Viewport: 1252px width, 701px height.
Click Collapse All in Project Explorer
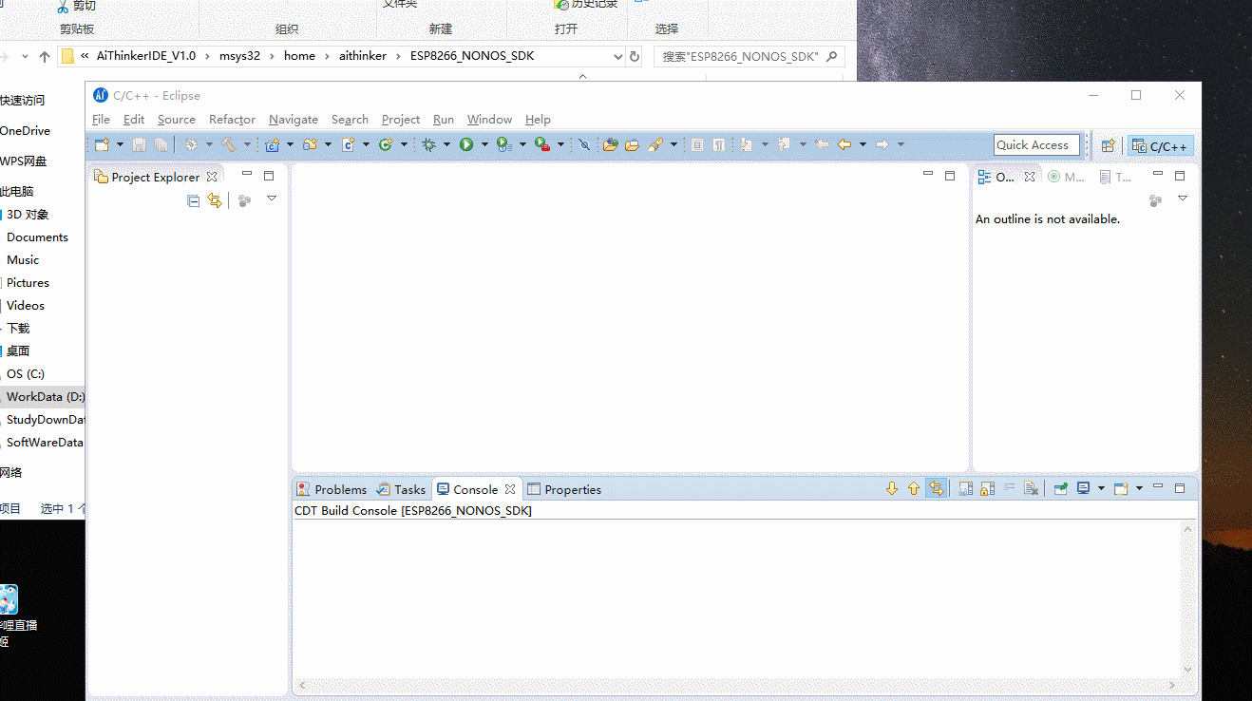[x=194, y=200]
